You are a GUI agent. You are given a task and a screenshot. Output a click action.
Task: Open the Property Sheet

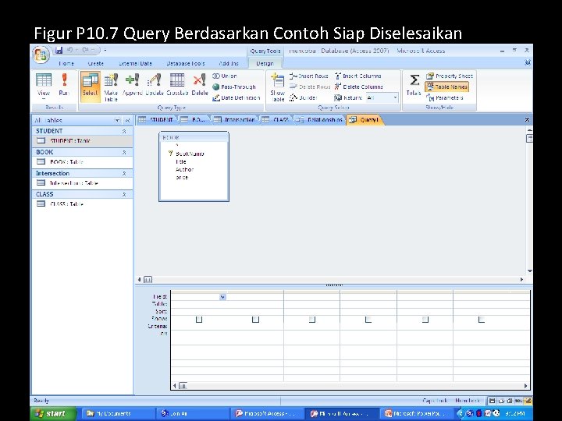point(450,76)
